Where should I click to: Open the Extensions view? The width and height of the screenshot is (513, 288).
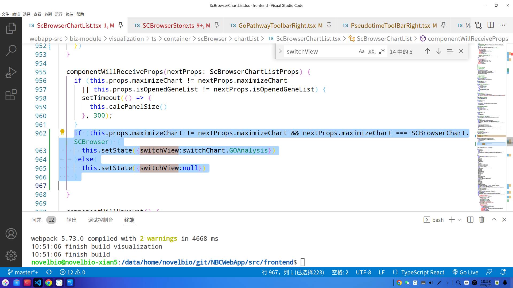click(x=11, y=95)
